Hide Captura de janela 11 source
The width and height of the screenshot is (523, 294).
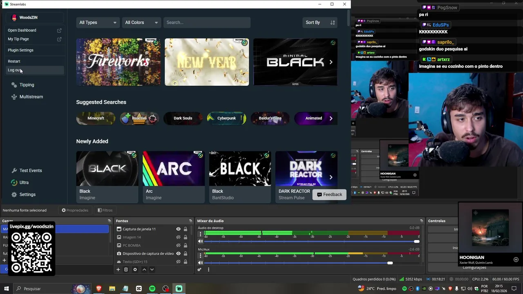click(178, 229)
